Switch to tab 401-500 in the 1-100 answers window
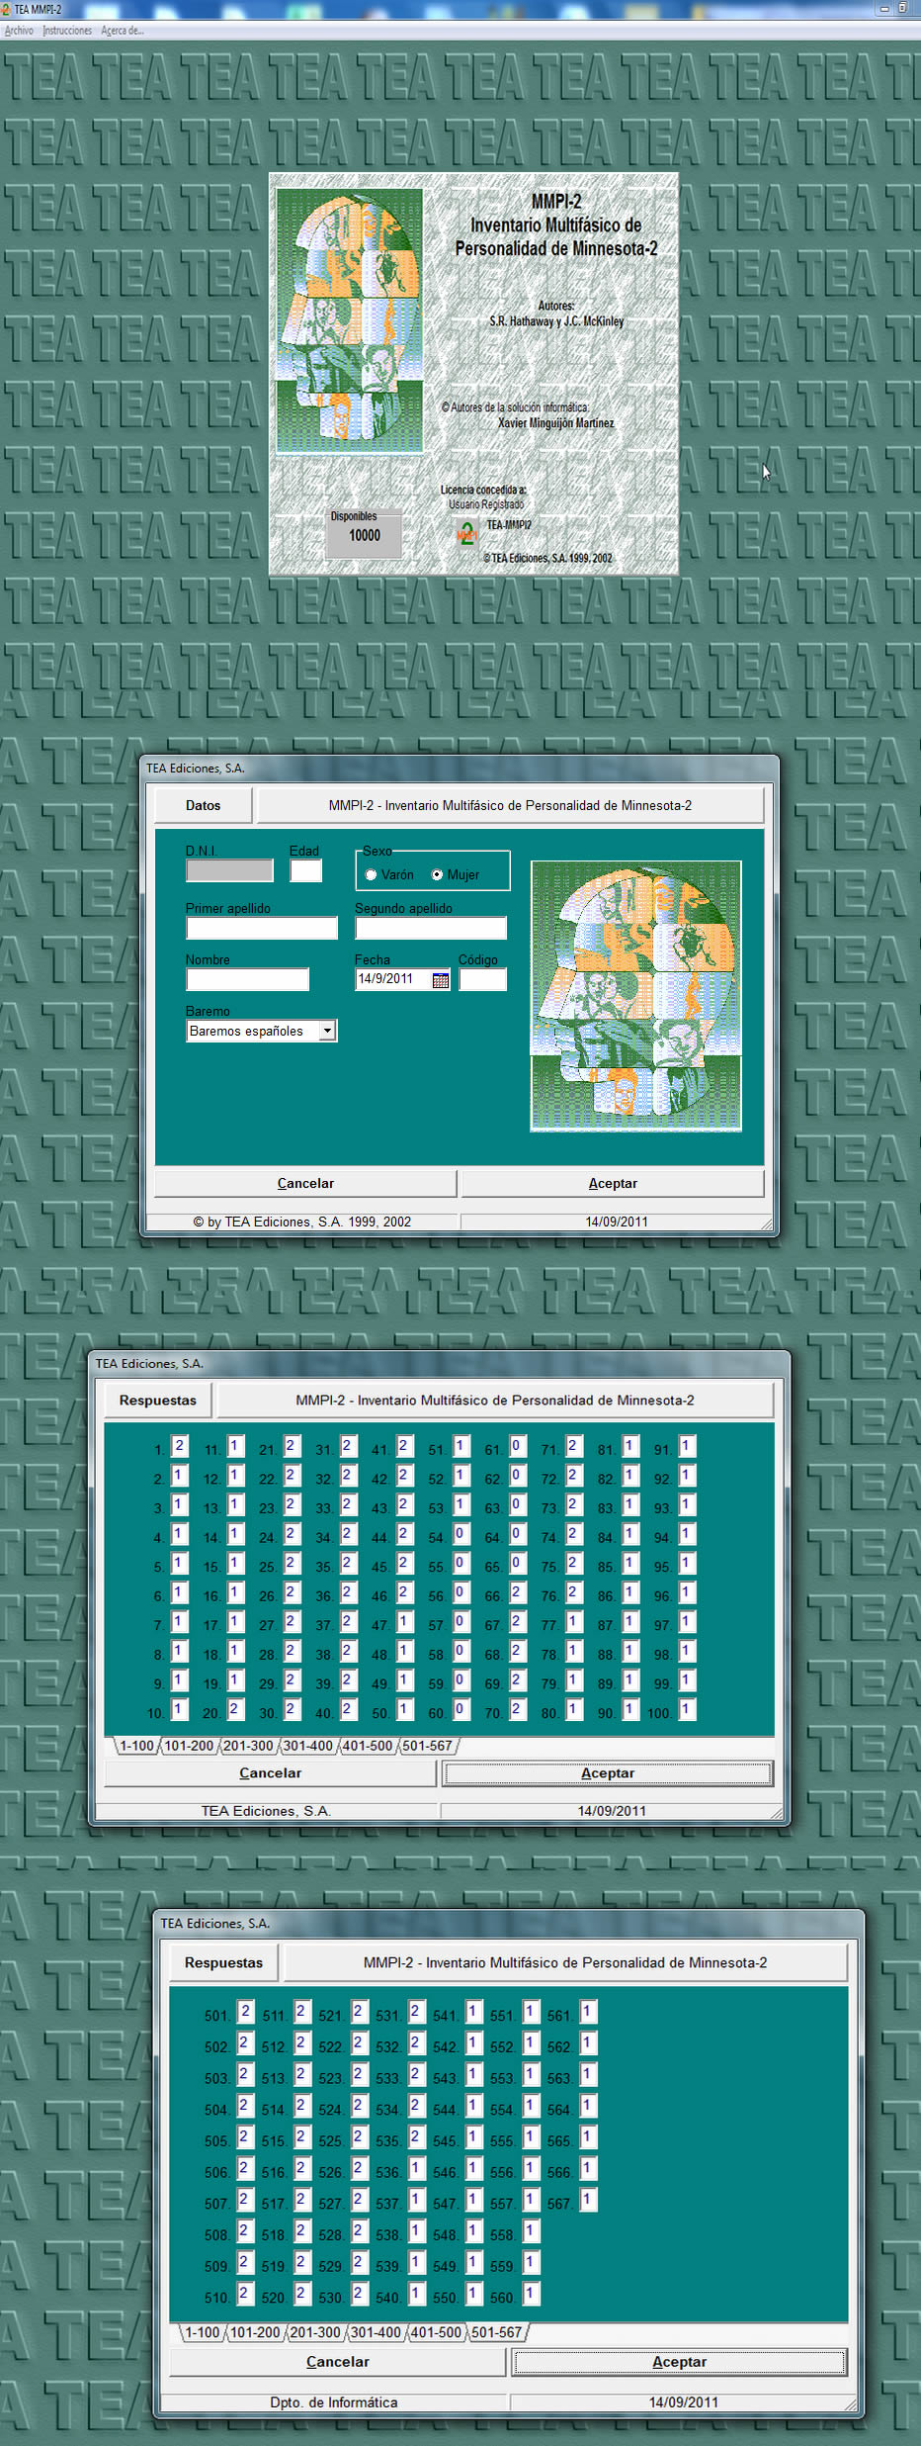Screen dimensions: 921x2446 pos(368,1746)
